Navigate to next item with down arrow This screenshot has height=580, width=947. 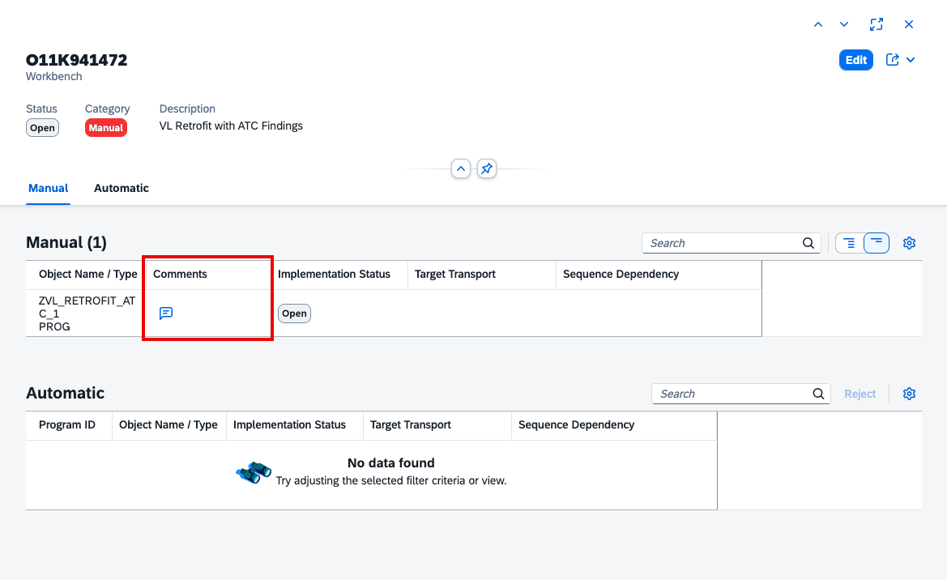844,25
